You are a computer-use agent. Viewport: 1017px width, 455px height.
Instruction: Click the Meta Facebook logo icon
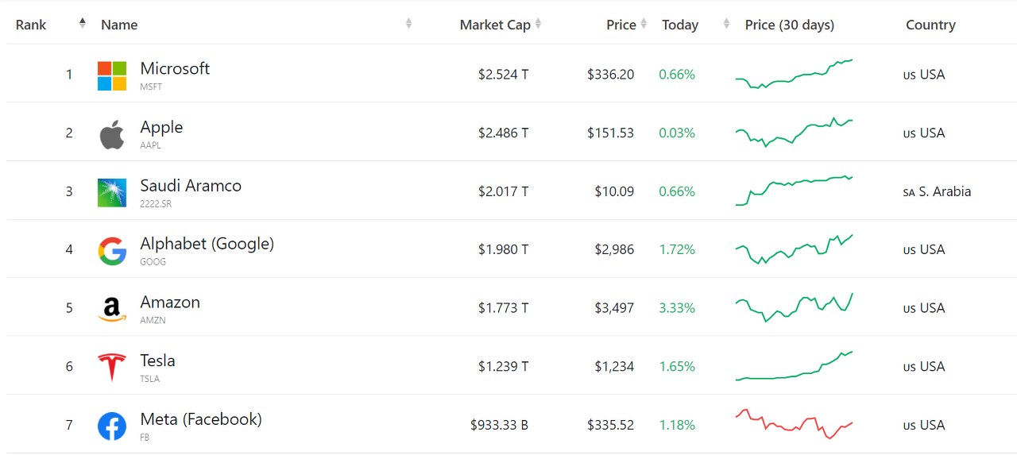point(112,426)
